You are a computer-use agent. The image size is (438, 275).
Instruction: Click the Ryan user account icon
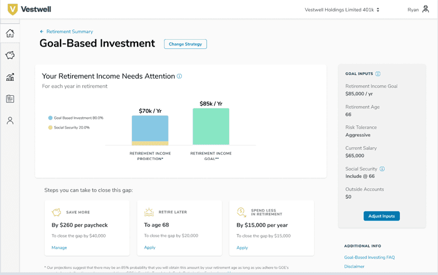426,10
